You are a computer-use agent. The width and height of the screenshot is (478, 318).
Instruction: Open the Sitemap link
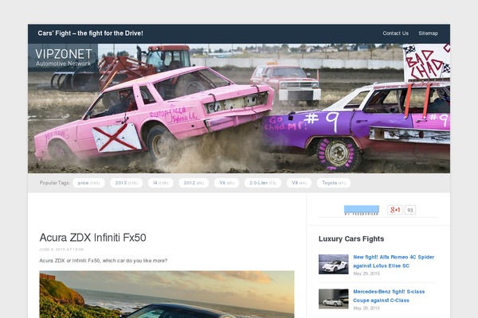[x=428, y=33]
